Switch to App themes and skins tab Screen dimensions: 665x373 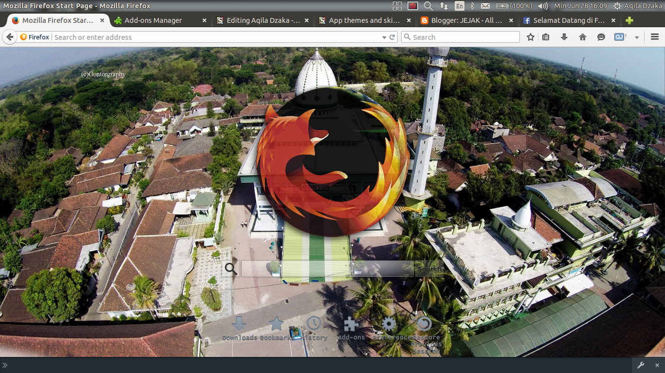(x=364, y=20)
